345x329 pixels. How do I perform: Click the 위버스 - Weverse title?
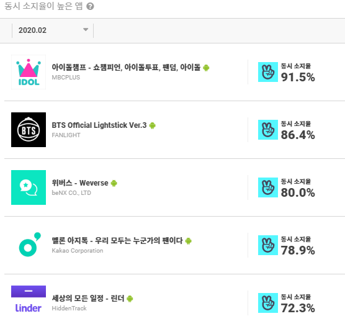click(80, 183)
